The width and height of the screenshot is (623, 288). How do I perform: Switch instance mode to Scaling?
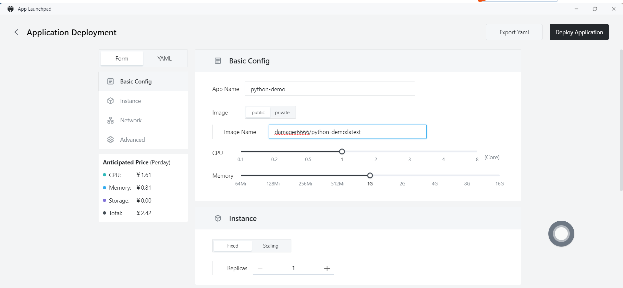tap(271, 246)
